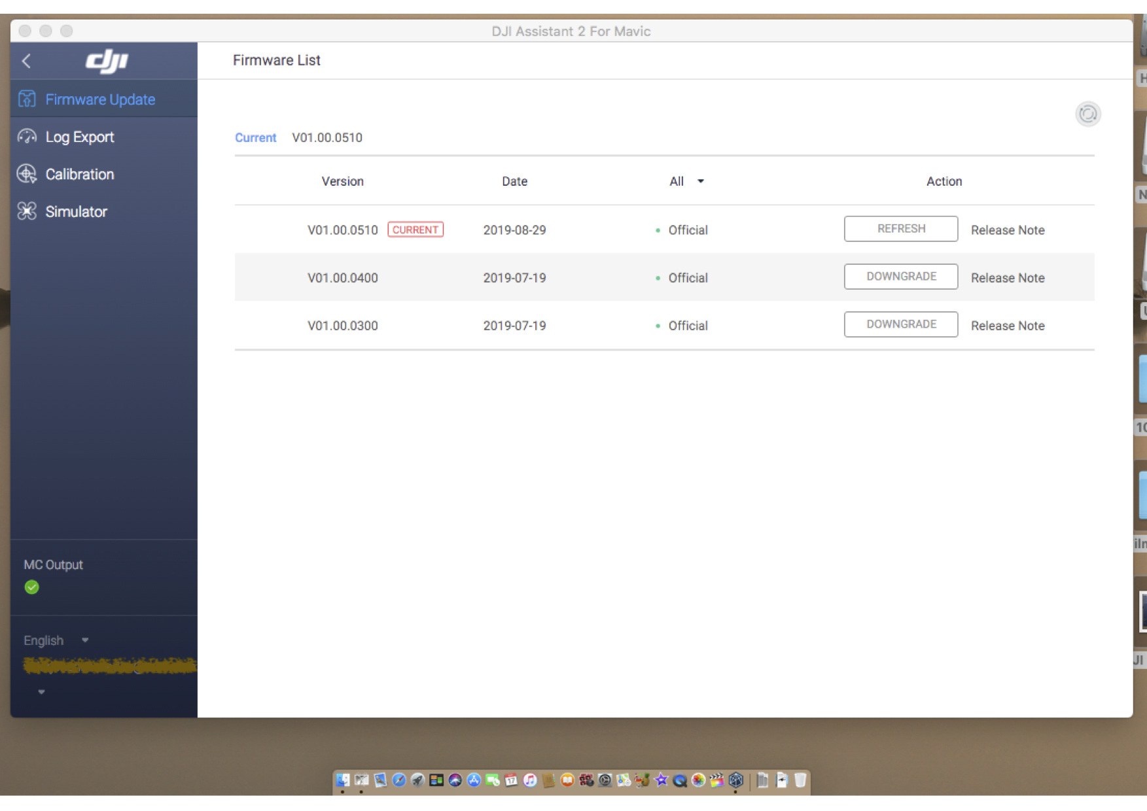The height and width of the screenshot is (811, 1147).
Task: Downgrade to firmware V01.00.0300
Action: coord(900,324)
